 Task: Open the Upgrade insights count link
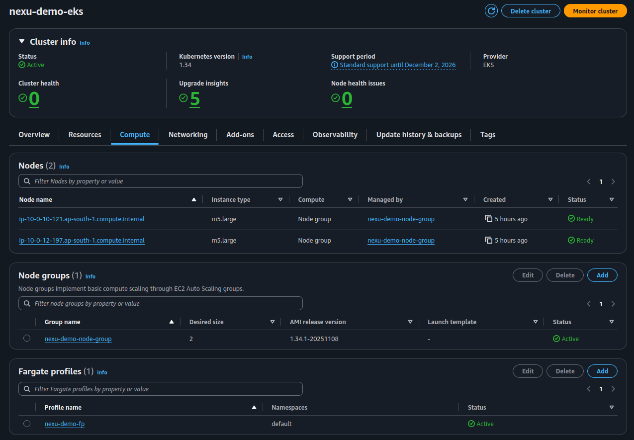(x=194, y=98)
